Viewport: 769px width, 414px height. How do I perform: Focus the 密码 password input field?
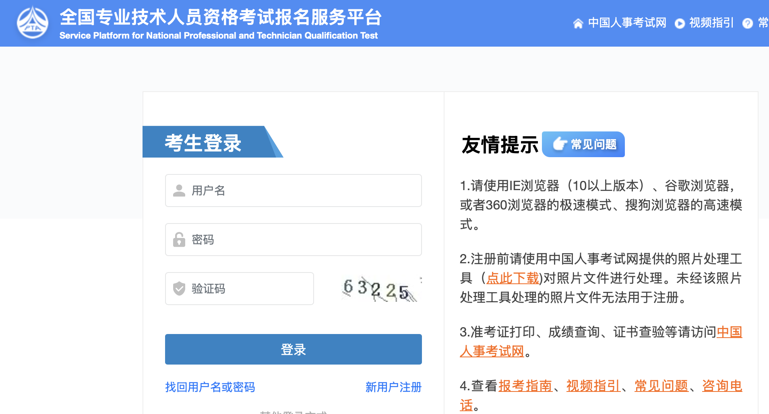(302, 240)
